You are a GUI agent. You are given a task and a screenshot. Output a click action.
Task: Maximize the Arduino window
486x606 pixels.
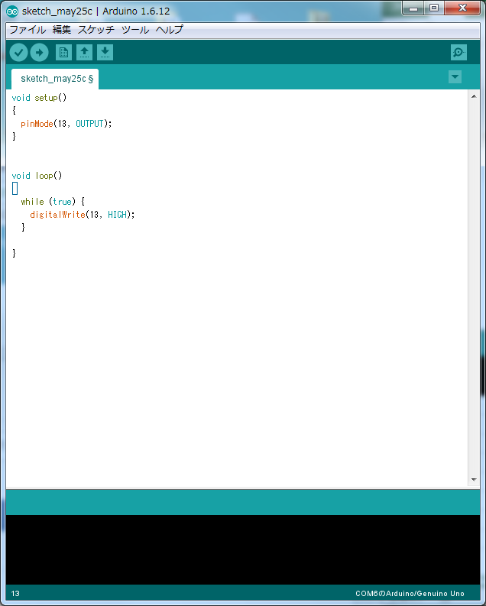pyautogui.click(x=434, y=8)
